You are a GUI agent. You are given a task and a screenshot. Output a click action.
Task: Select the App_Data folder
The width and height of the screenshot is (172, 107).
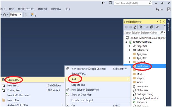coord(142,54)
